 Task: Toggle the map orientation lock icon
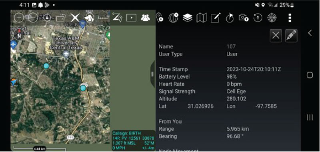47,18
